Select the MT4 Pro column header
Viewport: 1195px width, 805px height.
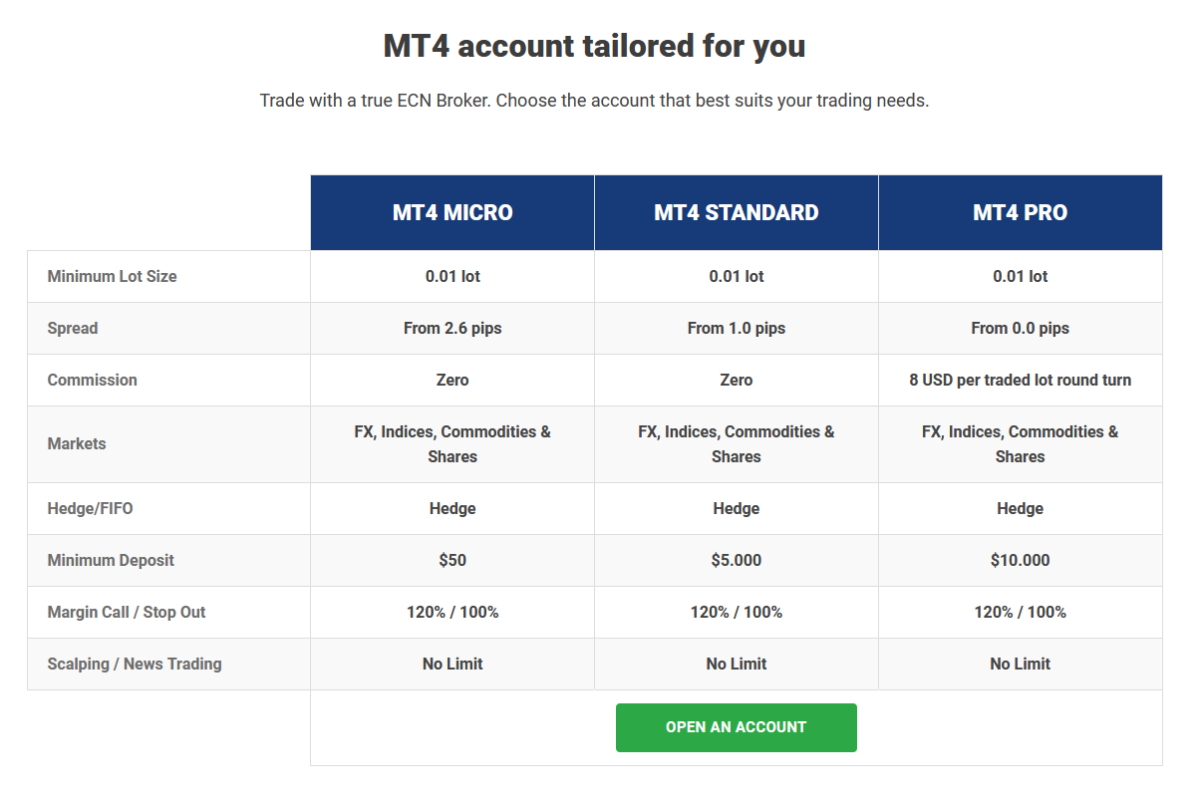[x=1021, y=212]
